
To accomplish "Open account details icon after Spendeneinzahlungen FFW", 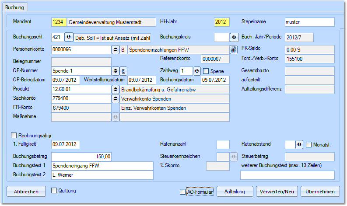I will click(x=234, y=49).
